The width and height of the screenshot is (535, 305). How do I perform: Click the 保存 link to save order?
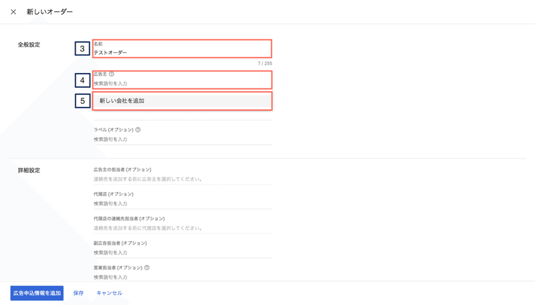(x=78, y=293)
